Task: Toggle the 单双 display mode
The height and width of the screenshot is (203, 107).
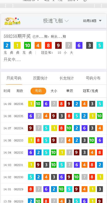Action: [x=70, y=91]
